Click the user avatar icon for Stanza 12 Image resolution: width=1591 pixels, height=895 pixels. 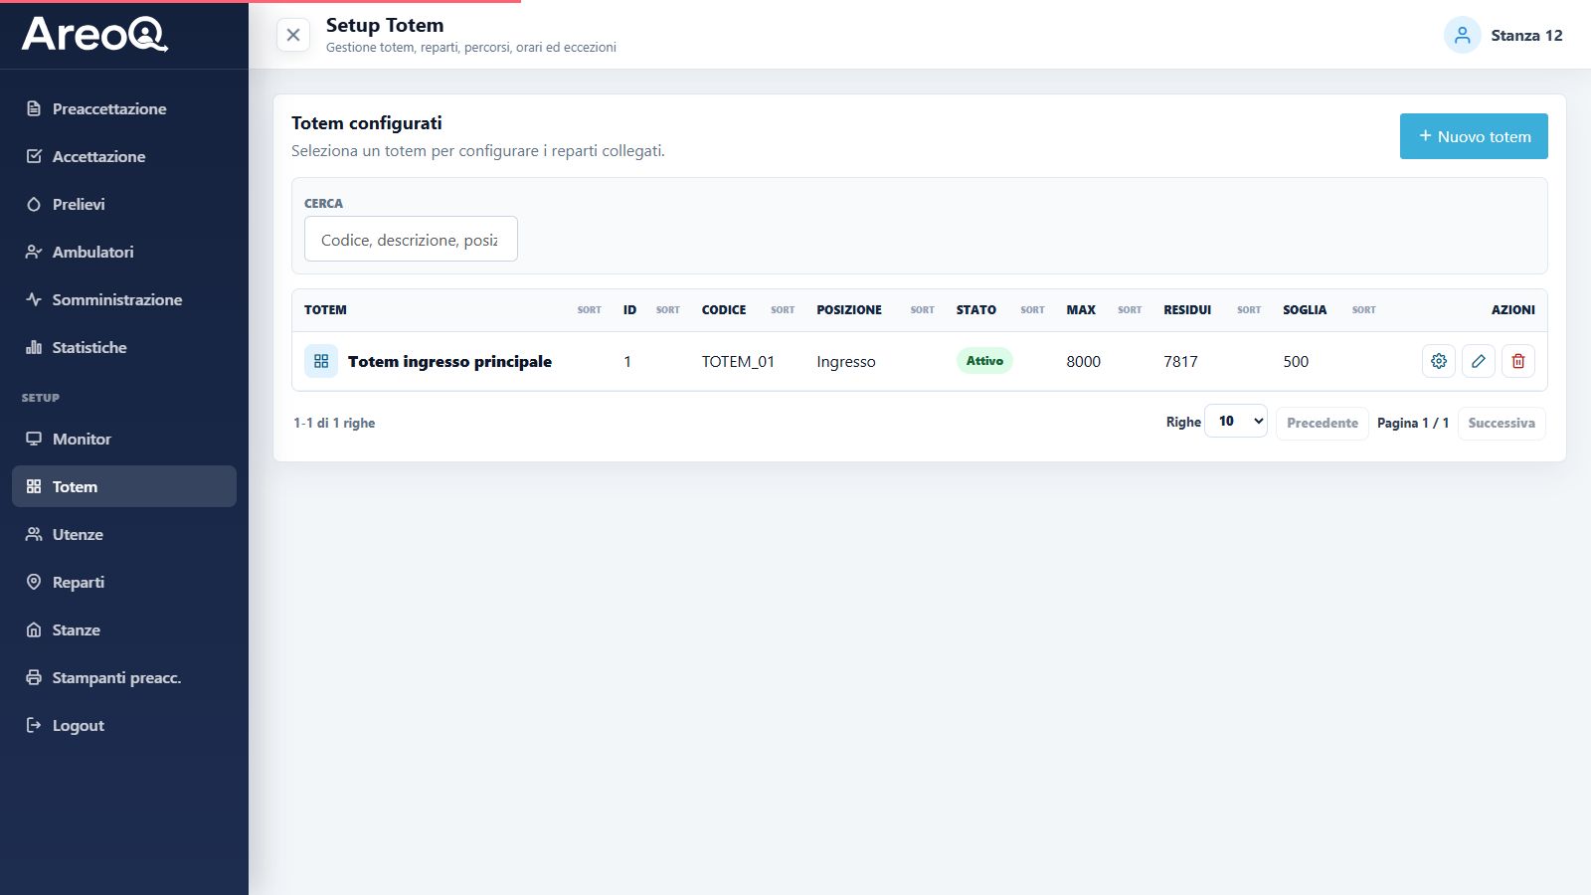(x=1463, y=35)
